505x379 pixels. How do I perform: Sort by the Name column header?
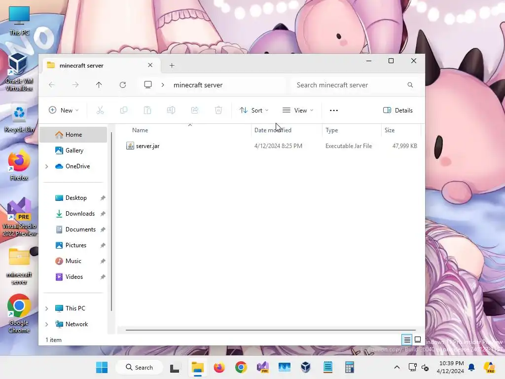(x=140, y=130)
